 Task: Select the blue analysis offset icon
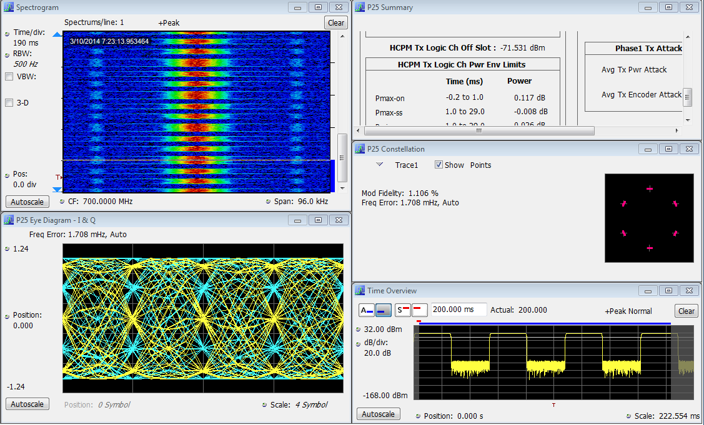(x=384, y=310)
